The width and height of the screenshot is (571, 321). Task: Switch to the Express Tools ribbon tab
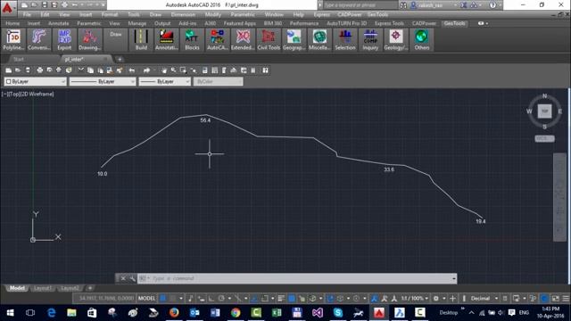pyautogui.click(x=389, y=23)
